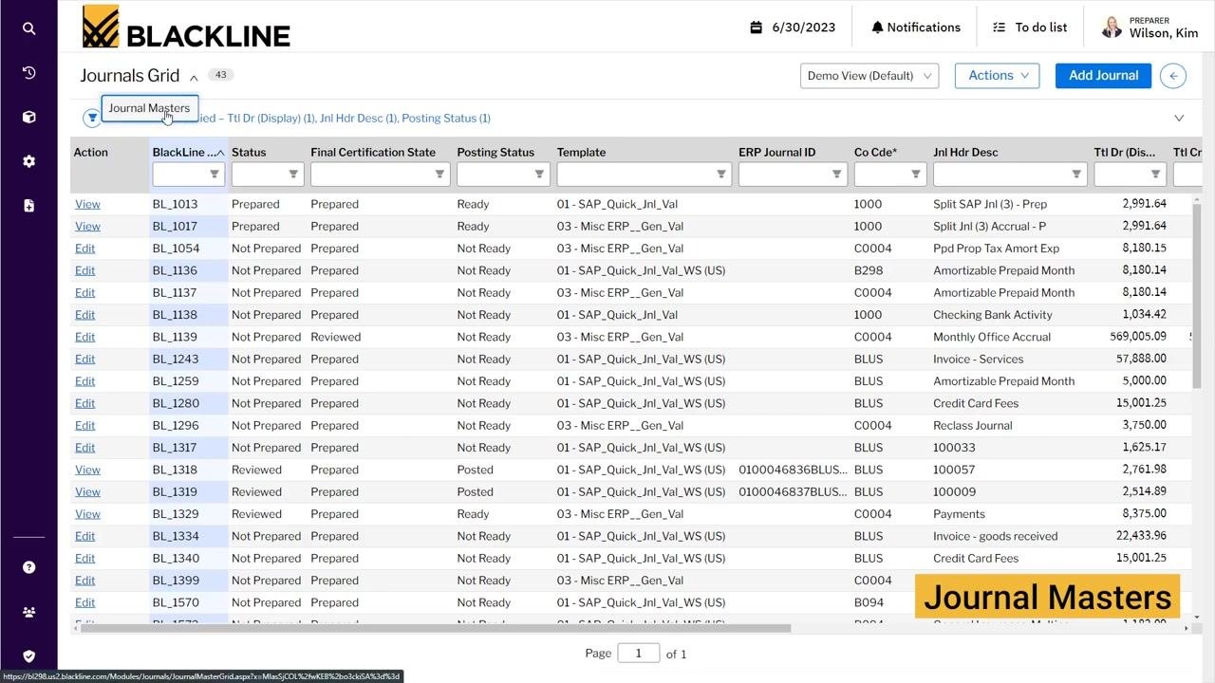Open the document icon in left sidebar
Viewport: 1215px width, 683px height.
(x=28, y=205)
